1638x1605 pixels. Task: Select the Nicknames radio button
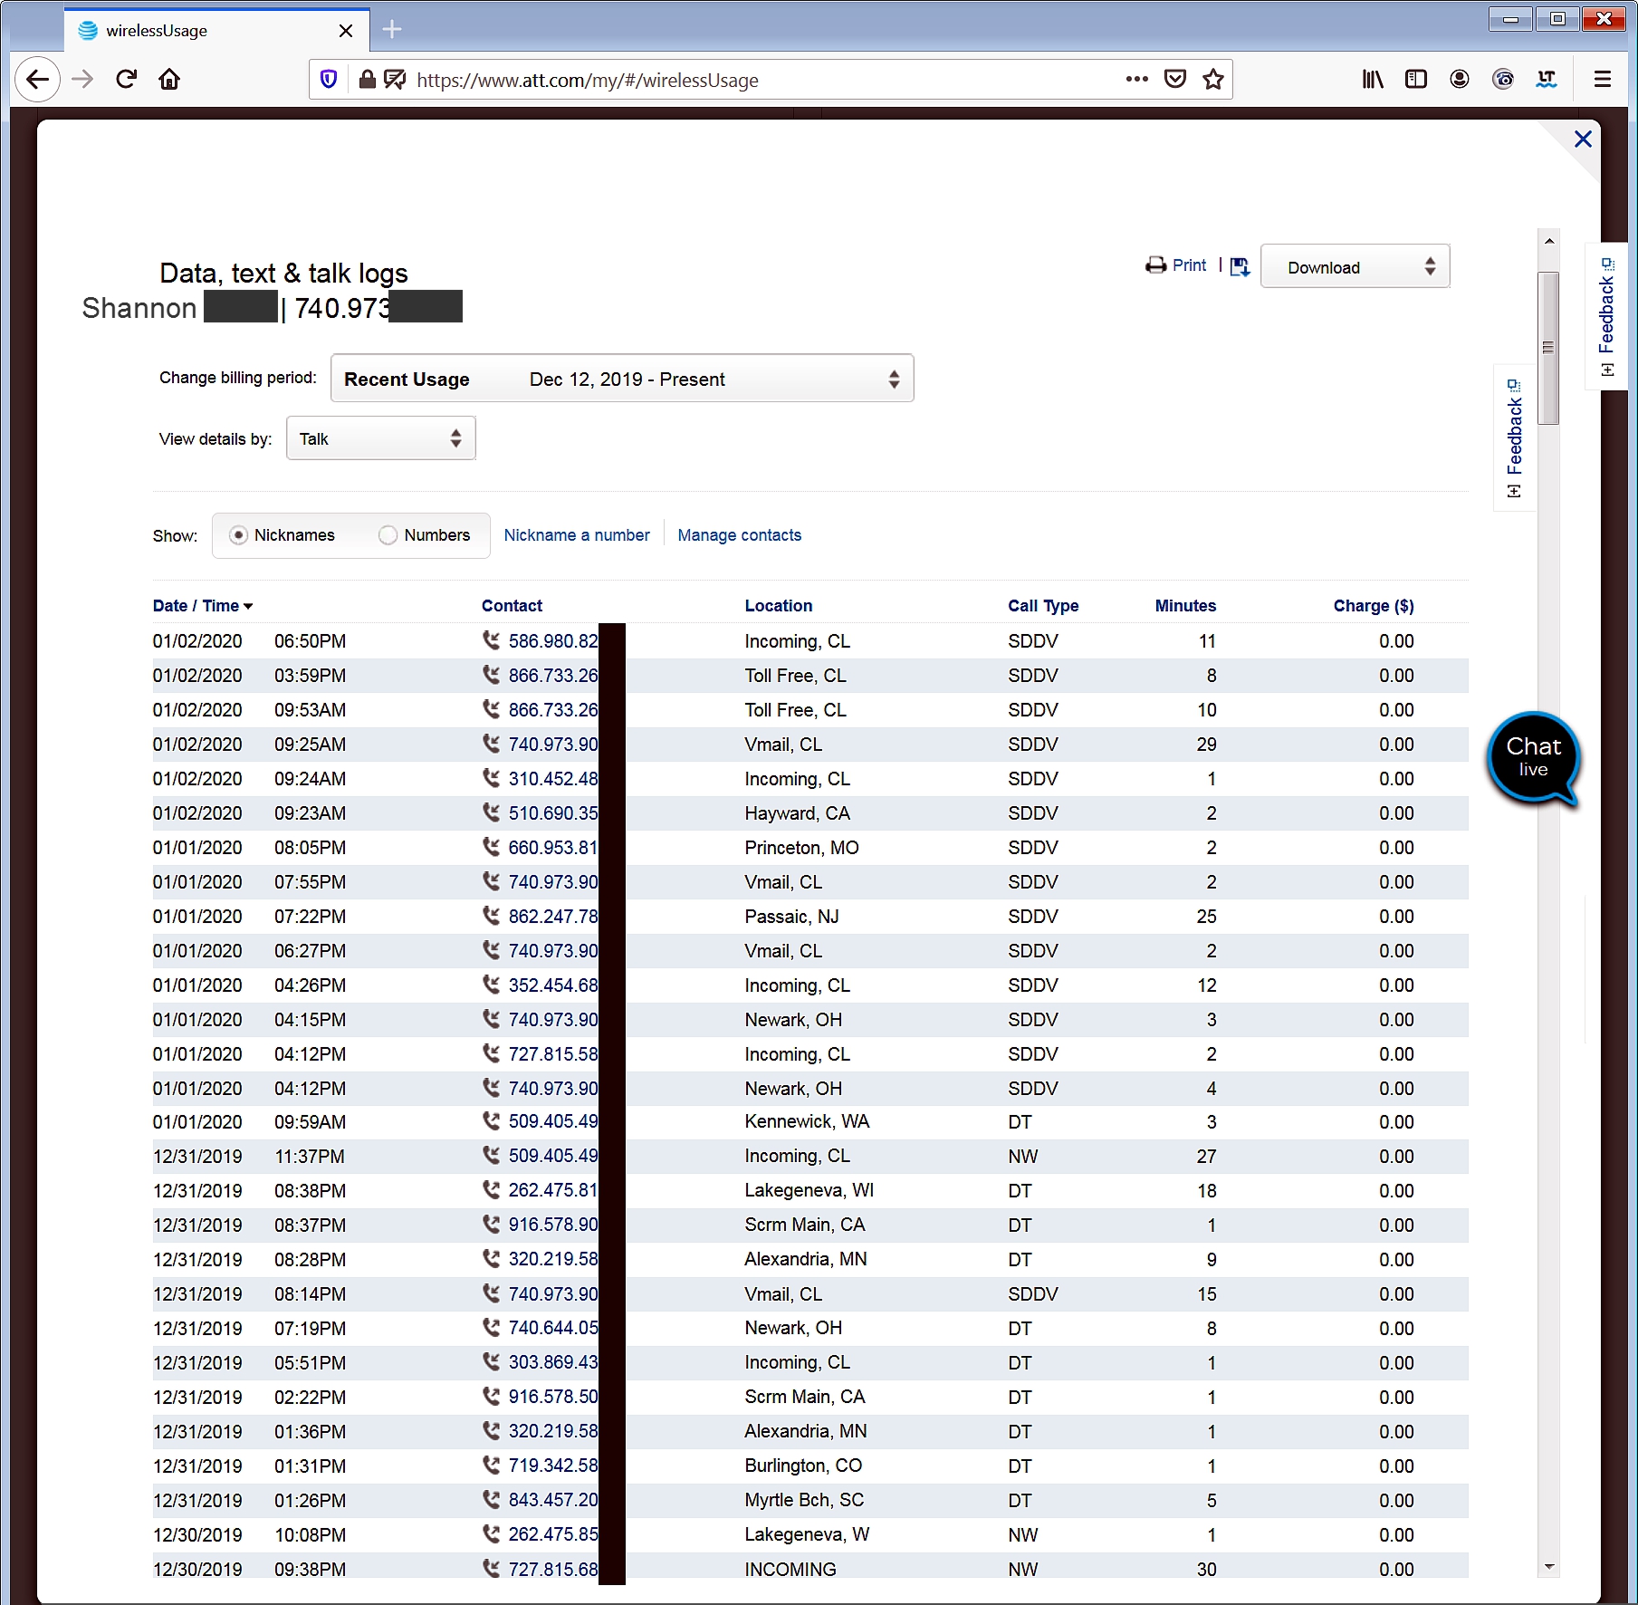pyautogui.click(x=239, y=535)
